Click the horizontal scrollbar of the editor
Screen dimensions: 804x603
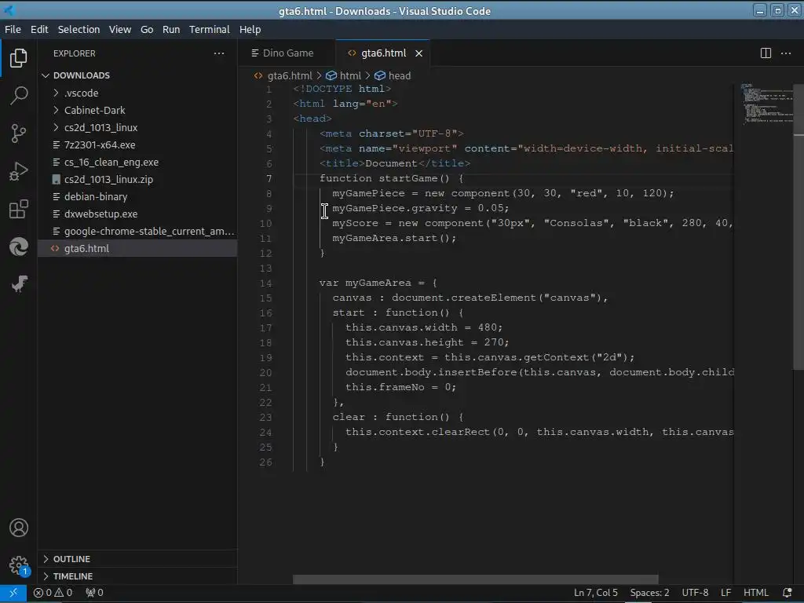(475, 579)
